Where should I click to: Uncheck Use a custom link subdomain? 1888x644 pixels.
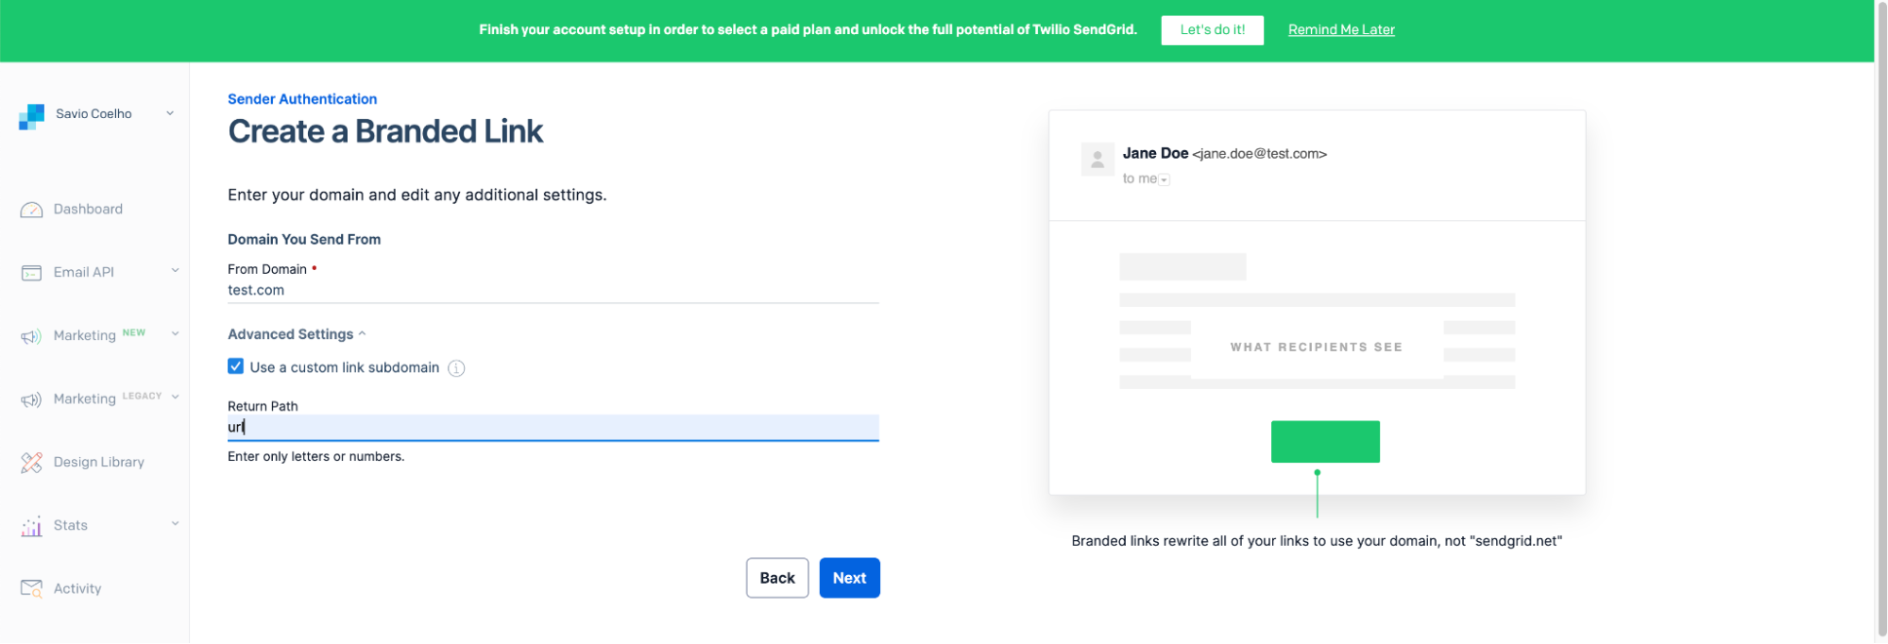point(236,366)
